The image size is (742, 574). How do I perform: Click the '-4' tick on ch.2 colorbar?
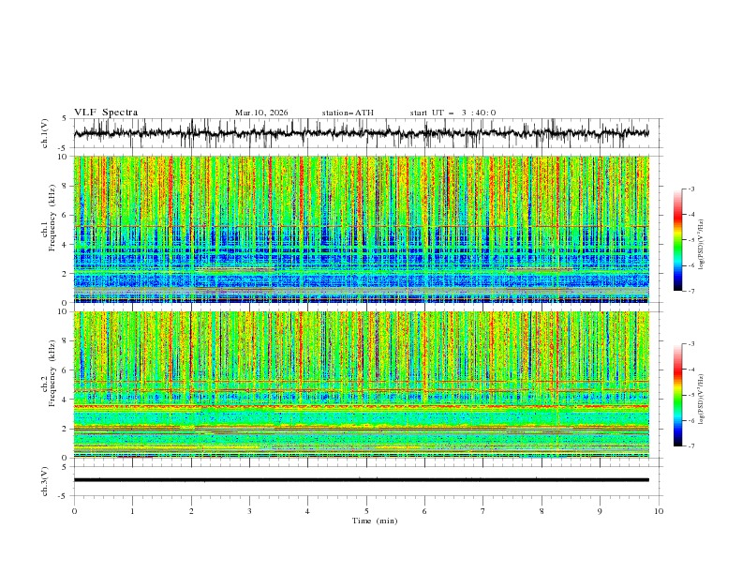(x=690, y=370)
